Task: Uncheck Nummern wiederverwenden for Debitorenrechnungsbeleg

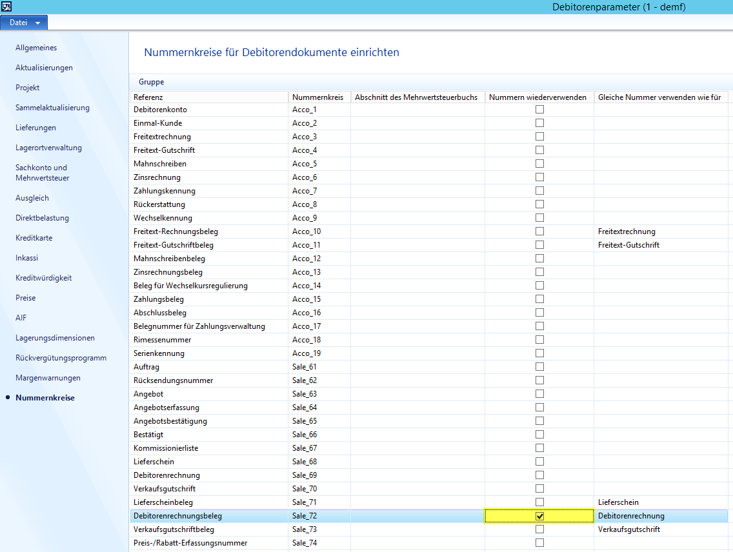Action: tap(539, 516)
